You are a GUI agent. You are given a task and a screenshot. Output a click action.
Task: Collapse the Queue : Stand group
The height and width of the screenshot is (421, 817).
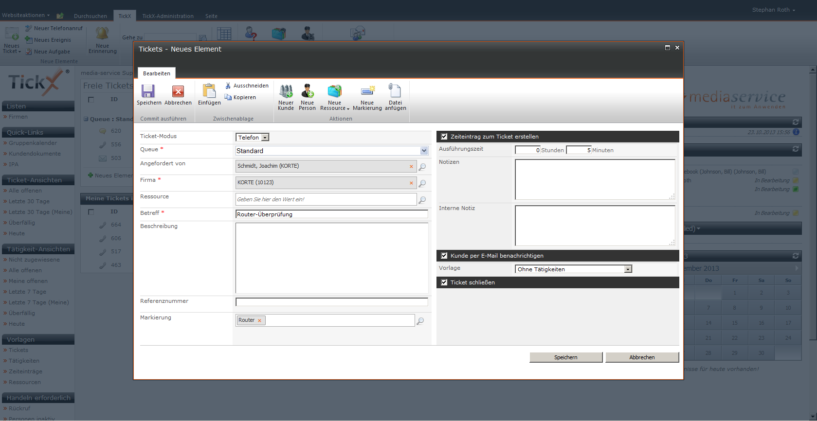point(86,119)
